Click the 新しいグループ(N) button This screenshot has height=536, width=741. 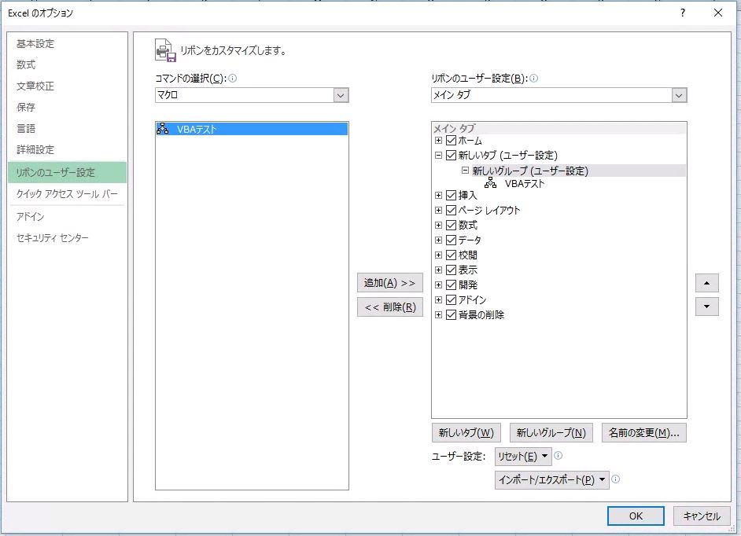pyautogui.click(x=551, y=432)
